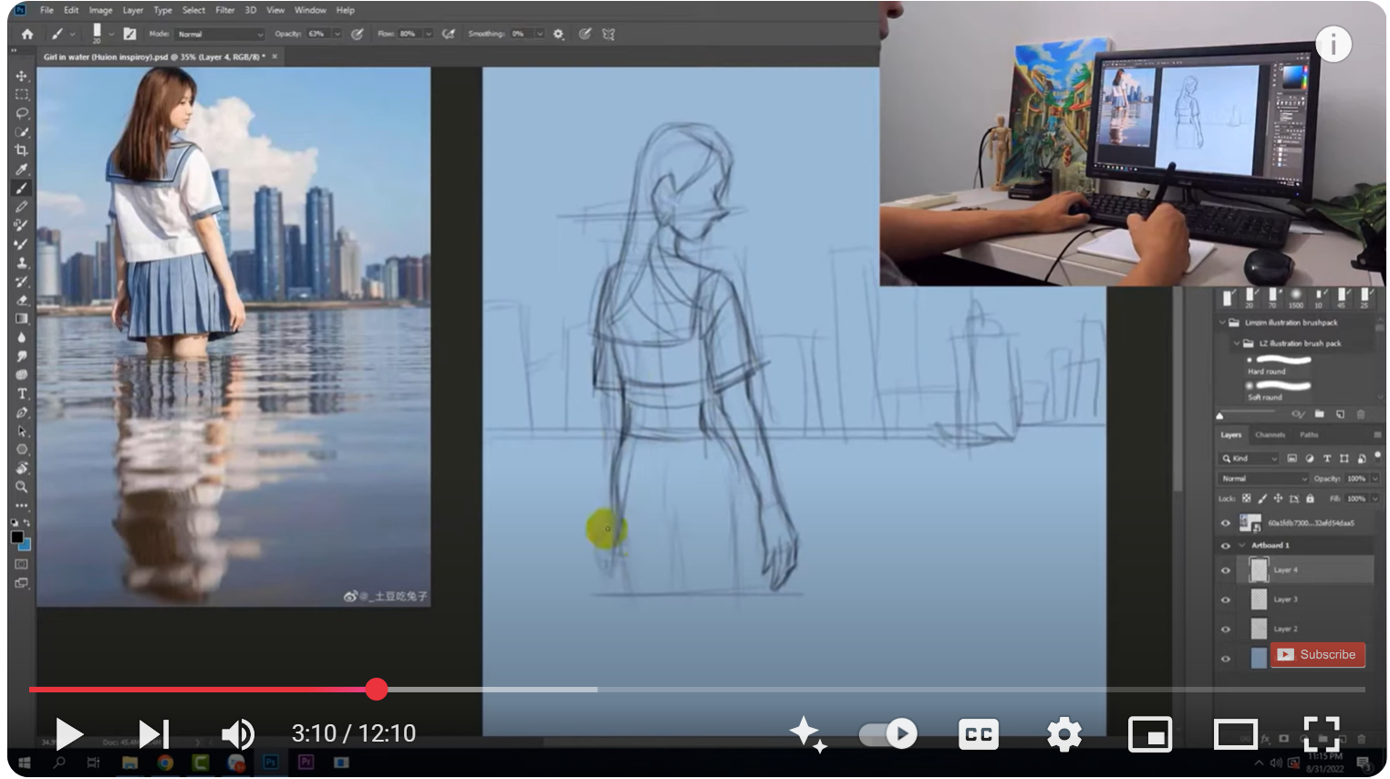Select the Lasso tool
The width and height of the screenshot is (1390, 779).
[22, 113]
